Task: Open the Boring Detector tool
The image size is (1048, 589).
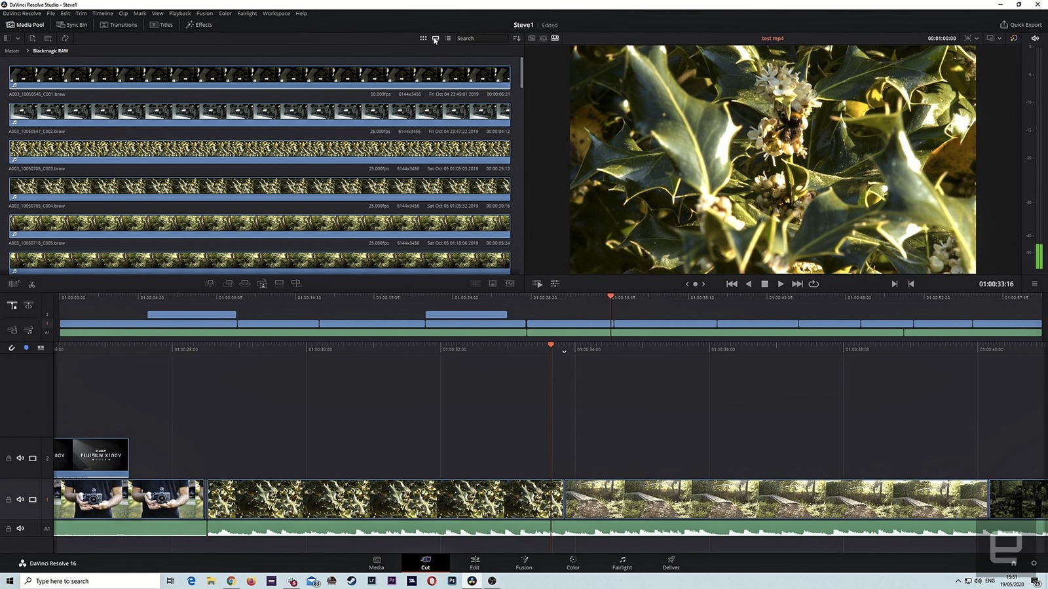Action: pyautogui.click(x=14, y=284)
